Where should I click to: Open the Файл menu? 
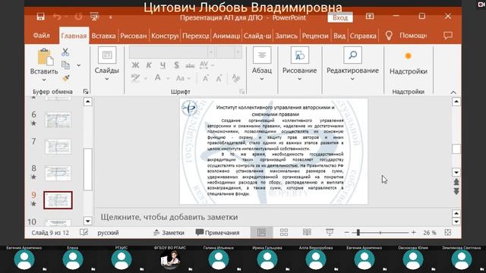pyautogui.click(x=41, y=36)
